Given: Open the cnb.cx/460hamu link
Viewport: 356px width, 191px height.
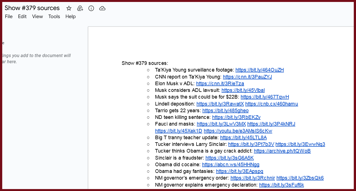Looking at the screenshot, I should tap(272, 104).
